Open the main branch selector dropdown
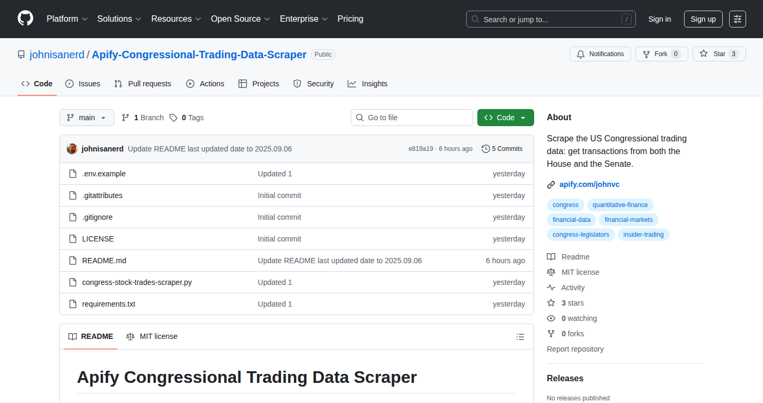Image resolution: width=763 pixels, height=403 pixels. [87, 118]
